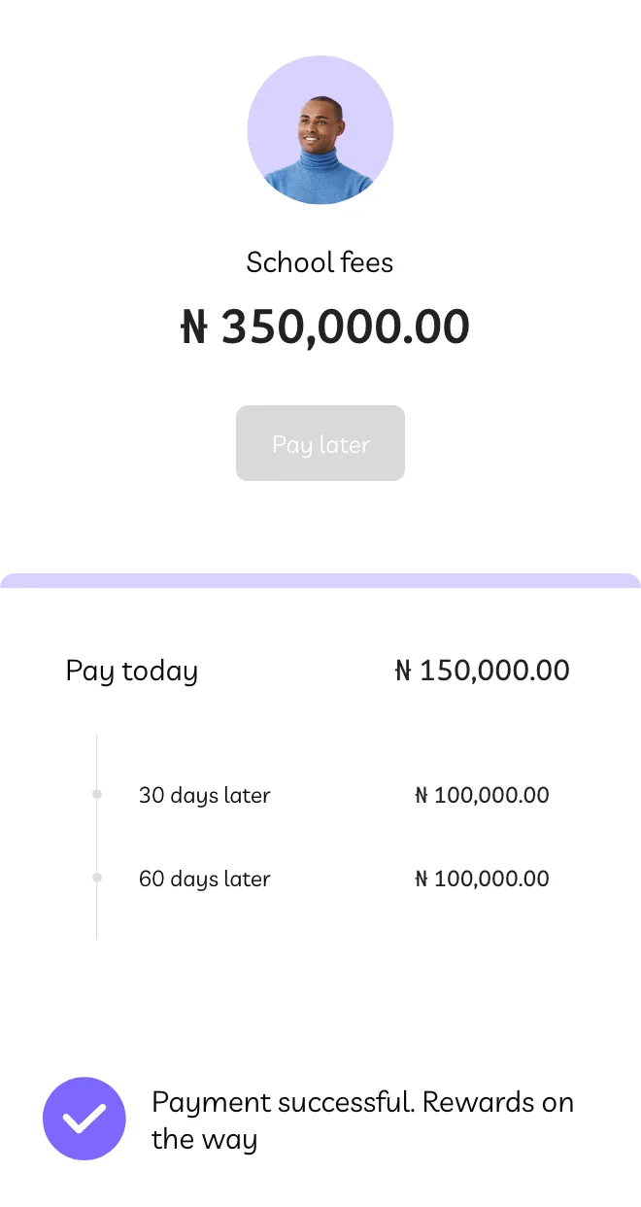Click the 100,000.00 amount for 30 days later
This screenshot has height=1207, width=641.
(x=491, y=796)
